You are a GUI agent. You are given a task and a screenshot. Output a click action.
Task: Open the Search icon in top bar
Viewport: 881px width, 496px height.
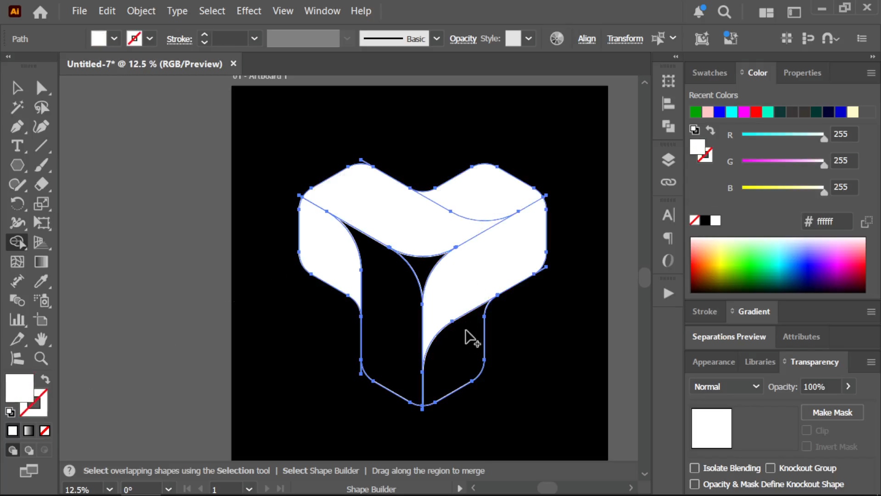pyautogui.click(x=725, y=12)
